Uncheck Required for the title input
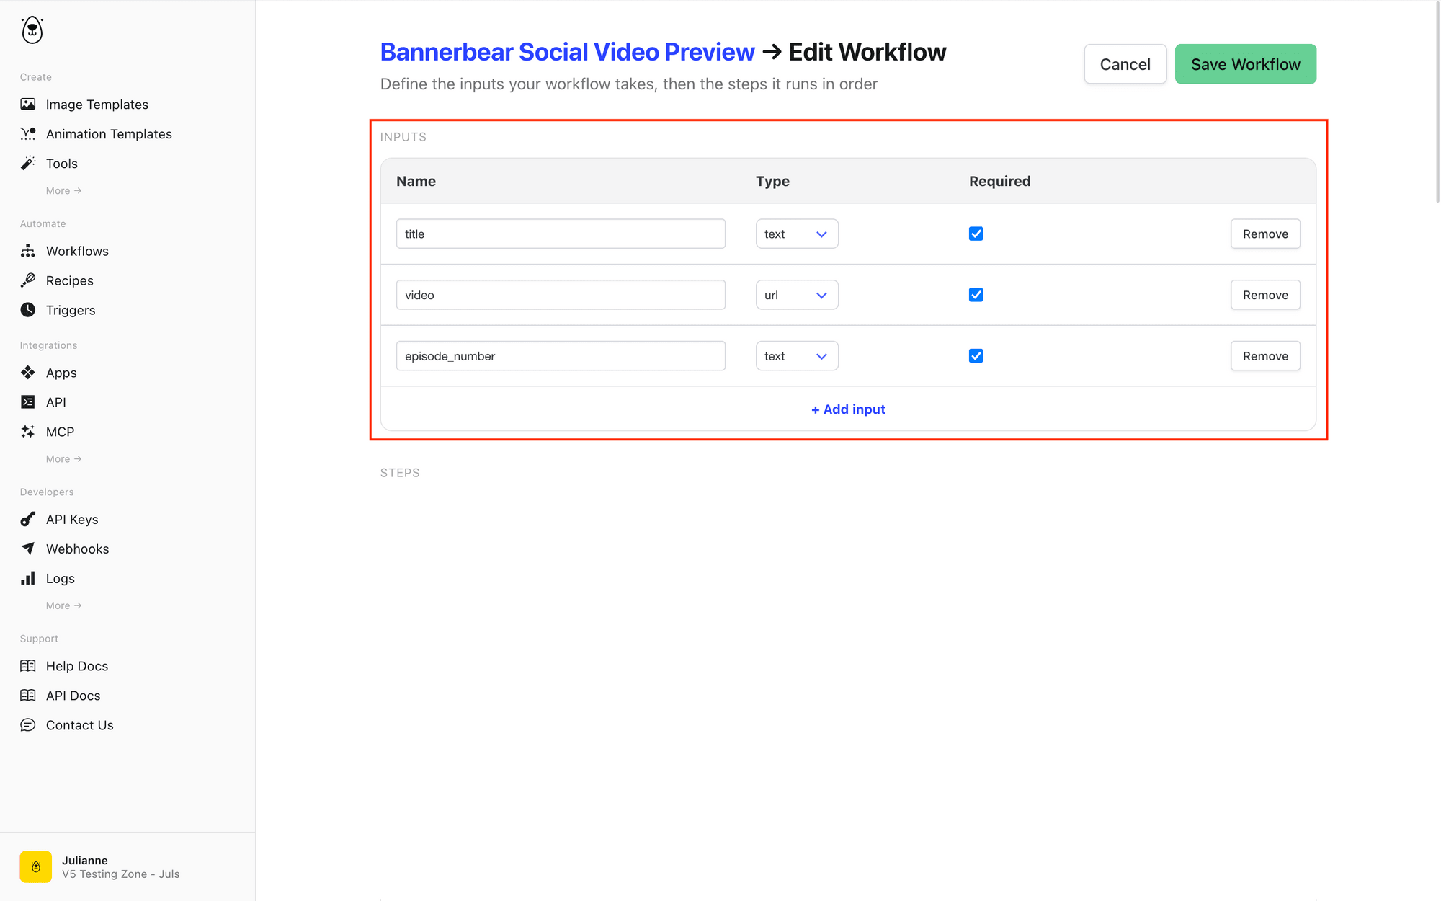 pyautogui.click(x=976, y=234)
